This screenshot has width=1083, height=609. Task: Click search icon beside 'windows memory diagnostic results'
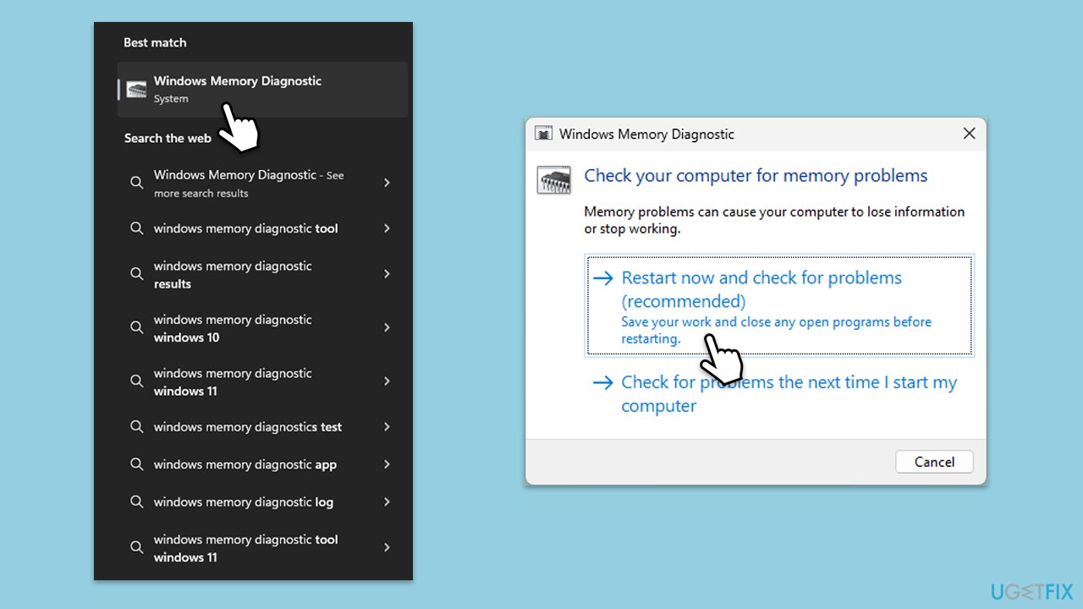pyautogui.click(x=136, y=274)
